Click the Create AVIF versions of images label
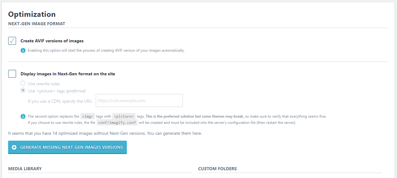The width and height of the screenshot is (397, 178). coord(52,41)
